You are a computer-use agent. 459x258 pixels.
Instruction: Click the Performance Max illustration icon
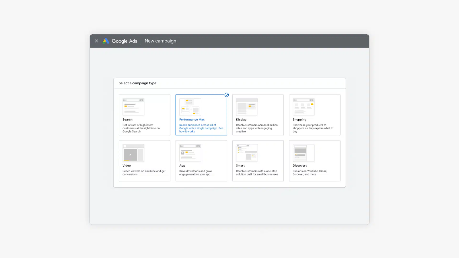[x=190, y=107]
